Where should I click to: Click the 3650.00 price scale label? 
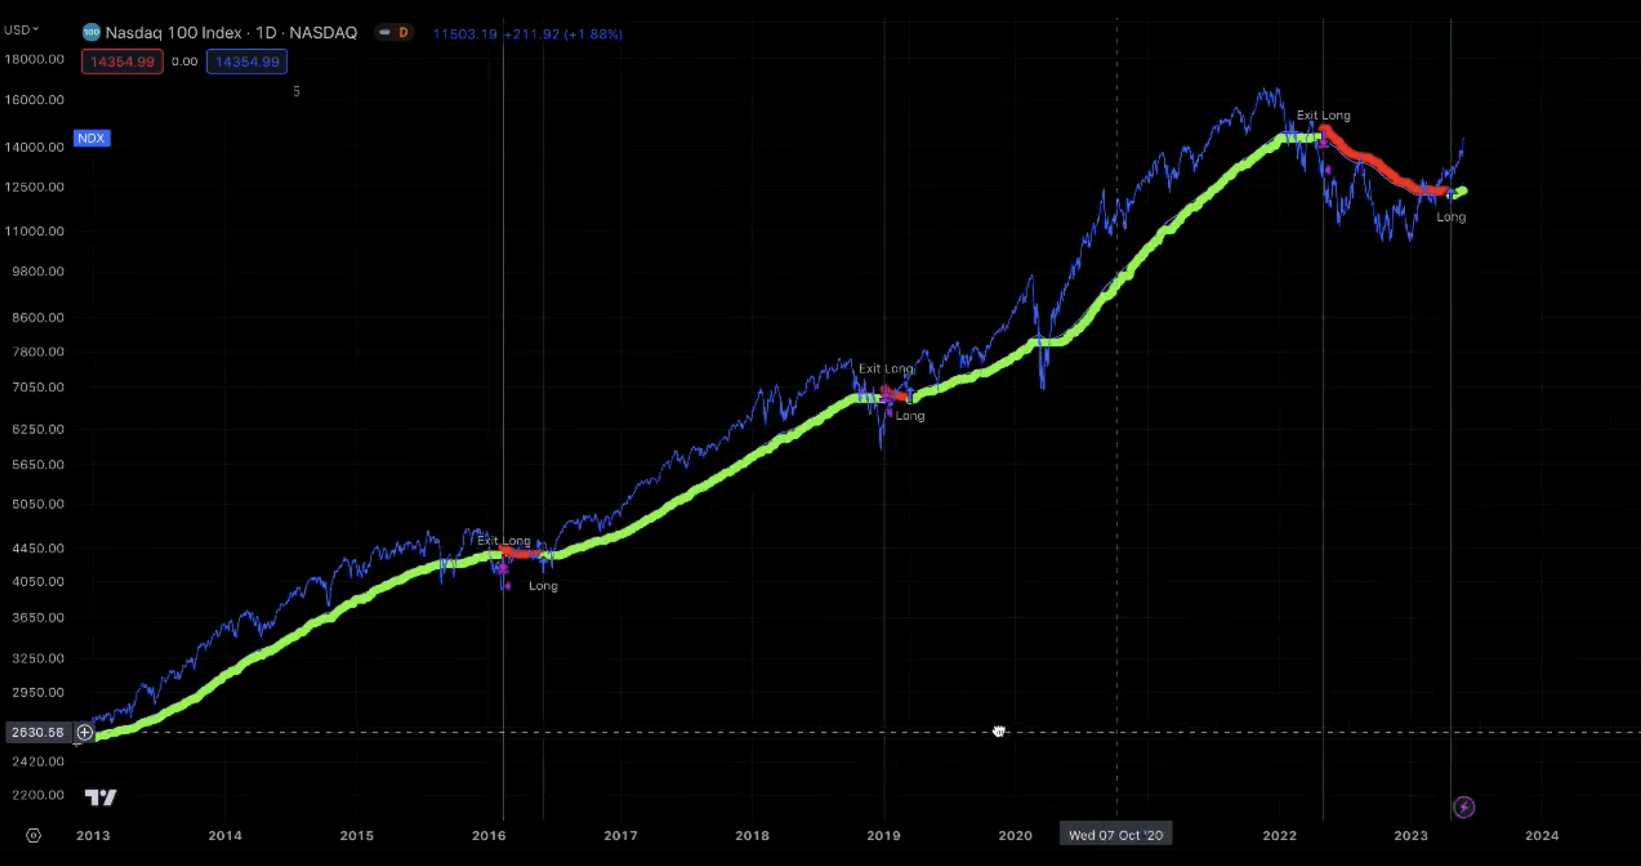click(38, 618)
